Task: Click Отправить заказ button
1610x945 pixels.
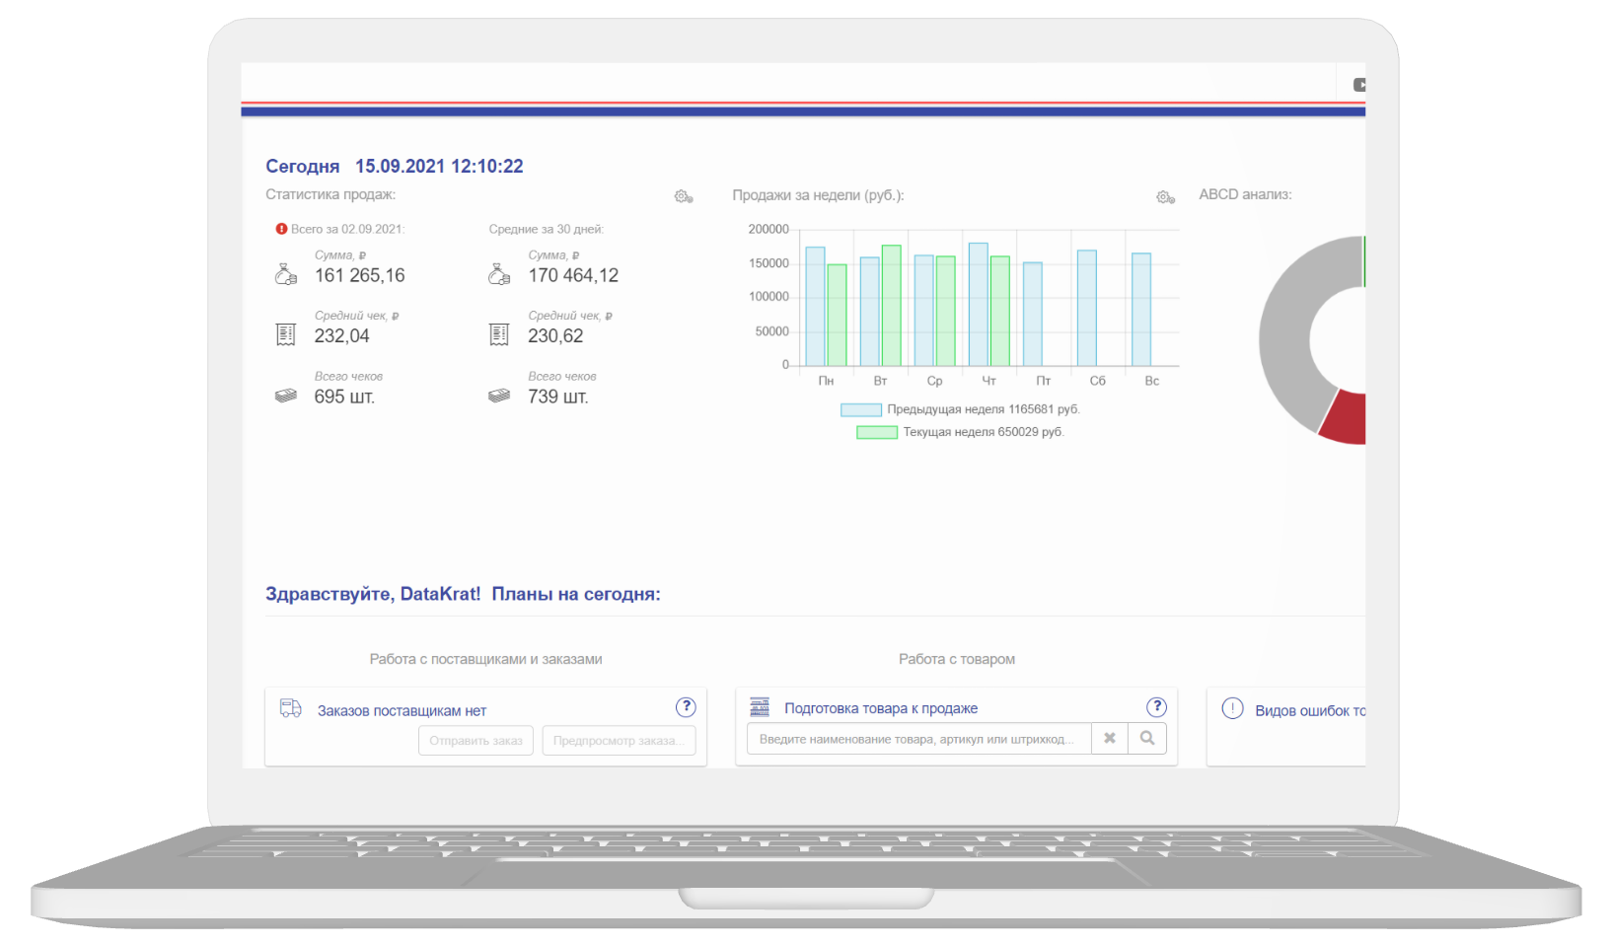Action: pos(476,741)
